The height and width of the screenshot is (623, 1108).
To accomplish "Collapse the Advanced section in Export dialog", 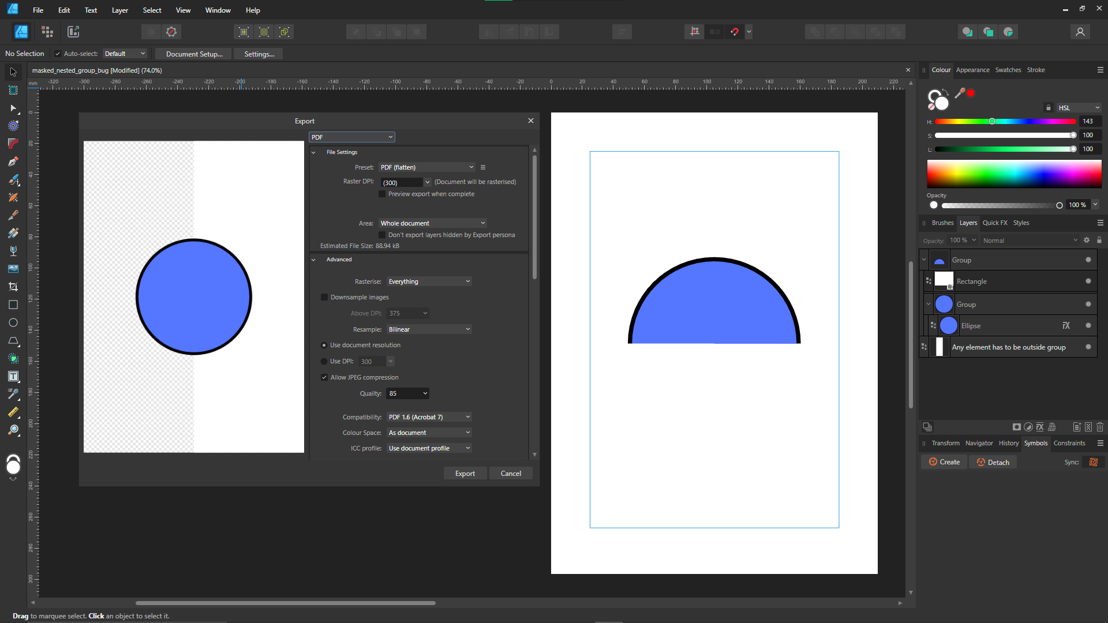I will pyautogui.click(x=313, y=259).
